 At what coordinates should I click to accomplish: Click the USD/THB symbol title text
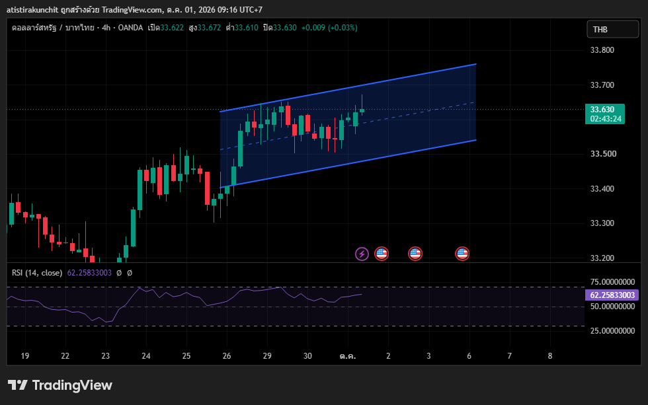click(x=53, y=28)
